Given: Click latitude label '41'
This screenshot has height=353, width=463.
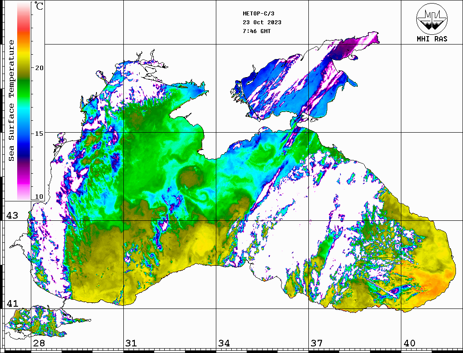Looking at the screenshot, I should (x=12, y=303).
